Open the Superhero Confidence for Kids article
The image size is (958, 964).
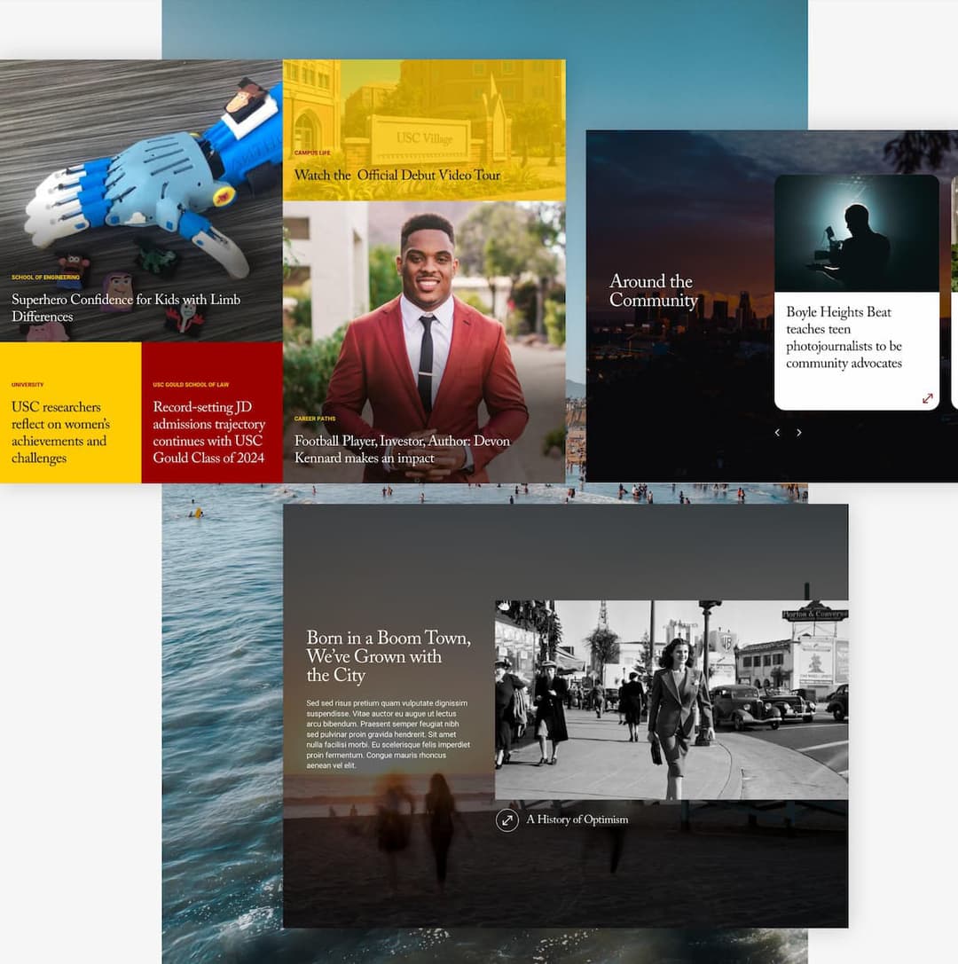pyautogui.click(x=125, y=308)
